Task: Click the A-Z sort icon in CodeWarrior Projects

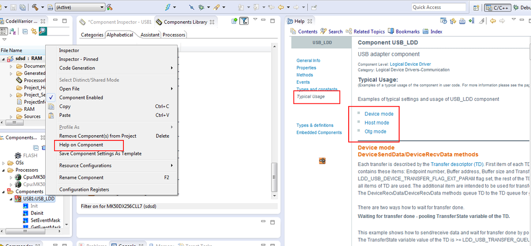Action: pyautogui.click(x=13, y=31)
